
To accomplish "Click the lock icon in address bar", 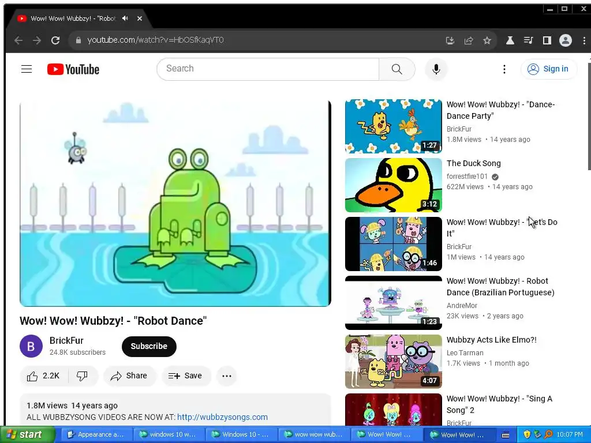I will point(78,40).
